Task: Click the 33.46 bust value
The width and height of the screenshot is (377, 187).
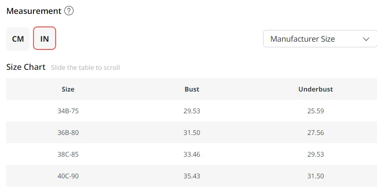Action: click(x=192, y=154)
